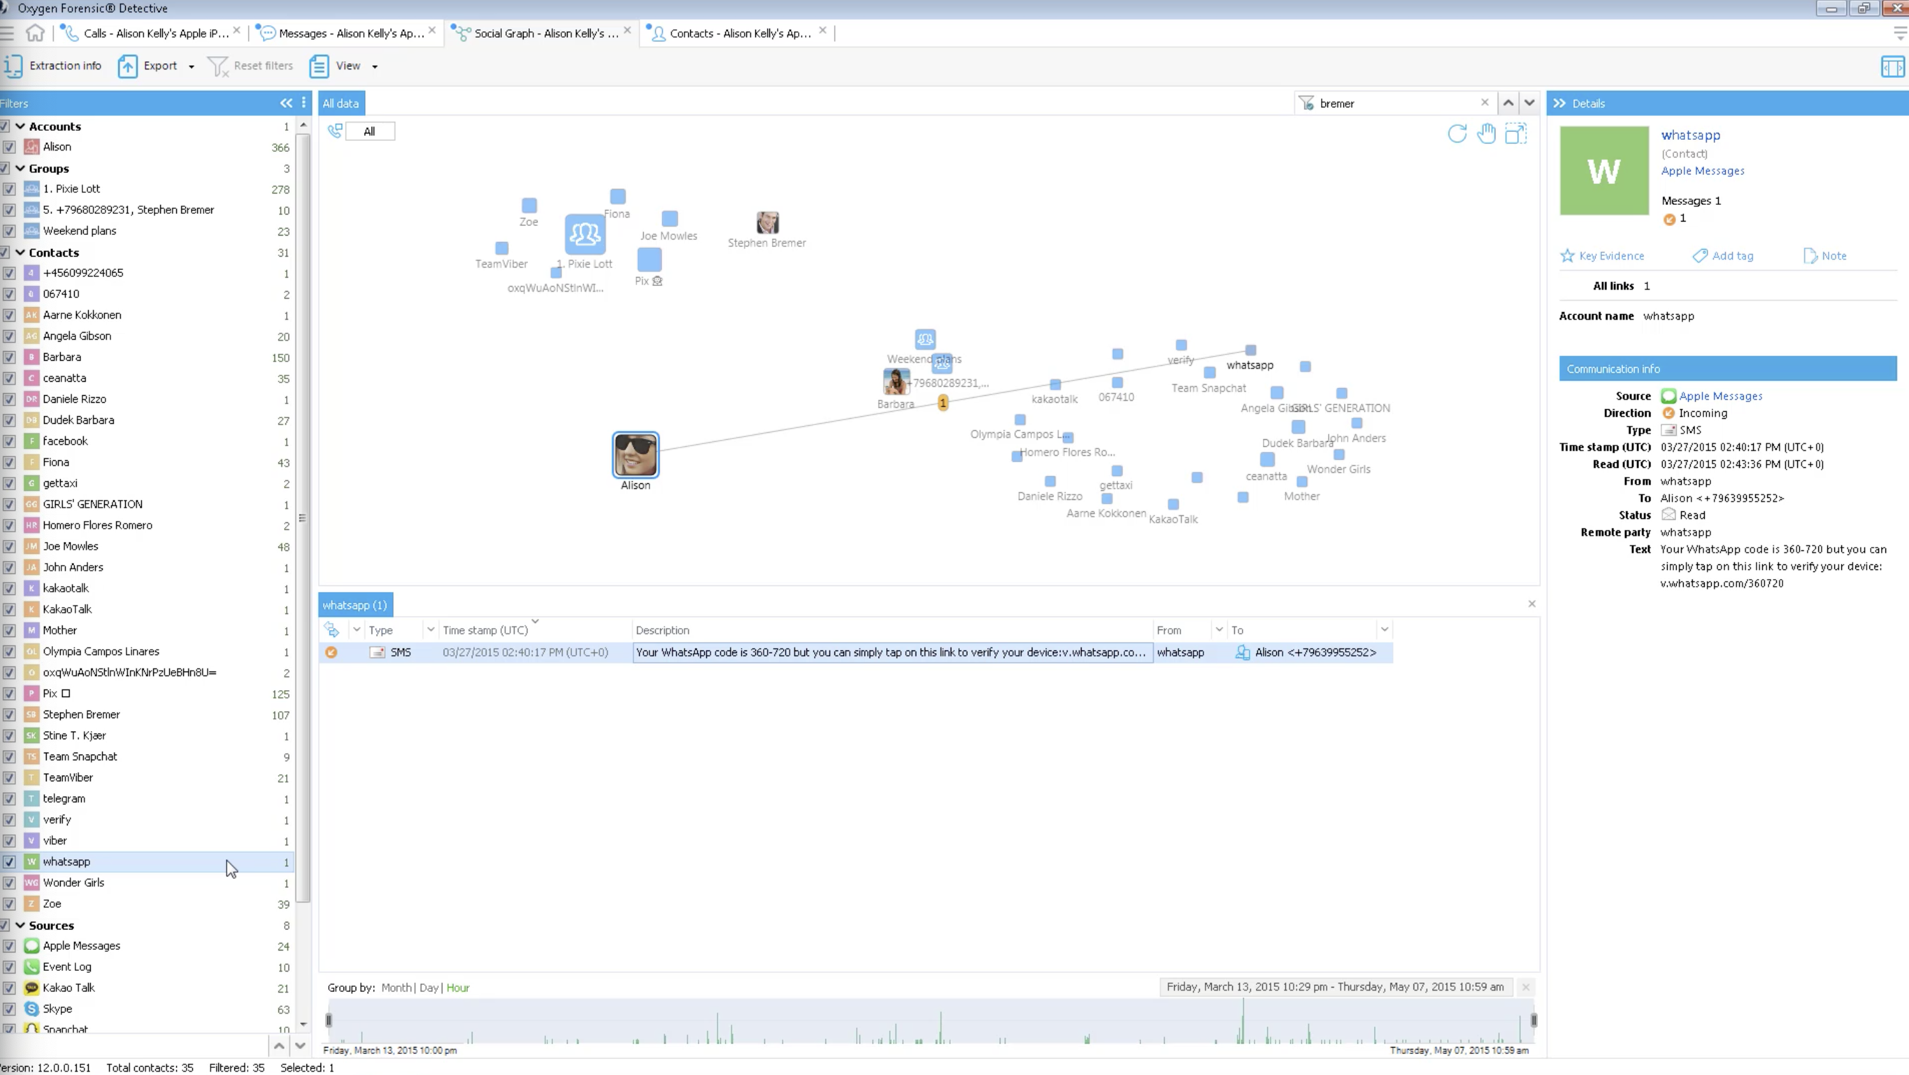The image size is (1909, 1075).
Task: Uncheck the Alison account checkbox
Action: point(9,147)
